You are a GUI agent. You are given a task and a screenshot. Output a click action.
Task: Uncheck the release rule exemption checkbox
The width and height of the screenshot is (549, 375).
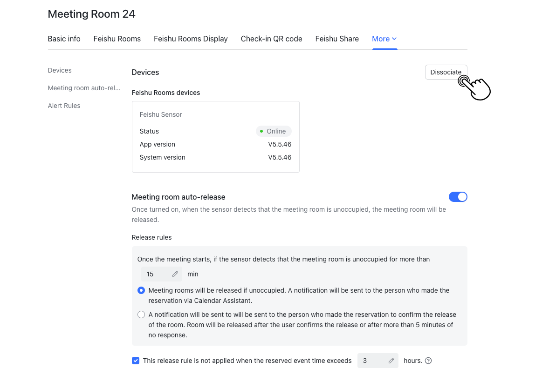click(136, 361)
